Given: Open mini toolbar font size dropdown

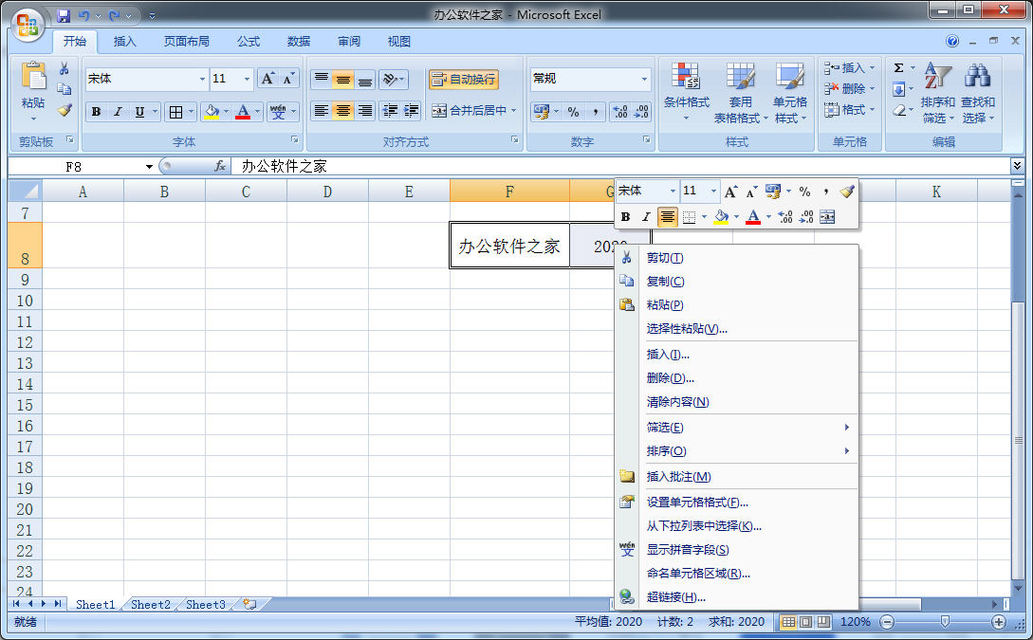Looking at the screenshot, I should [713, 191].
